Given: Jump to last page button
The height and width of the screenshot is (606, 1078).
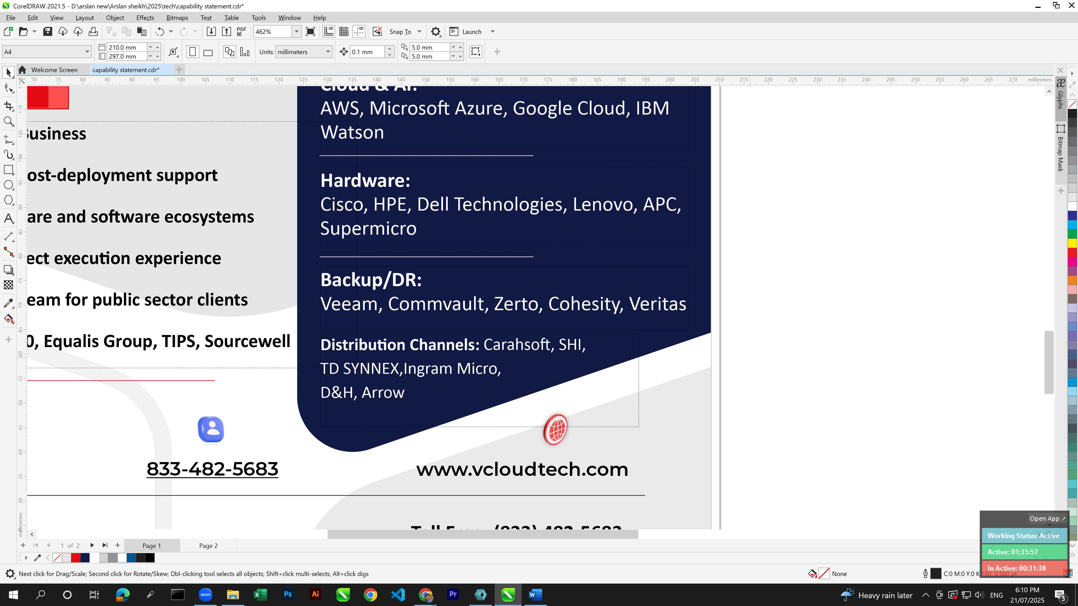Looking at the screenshot, I should [x=105, y=545].
